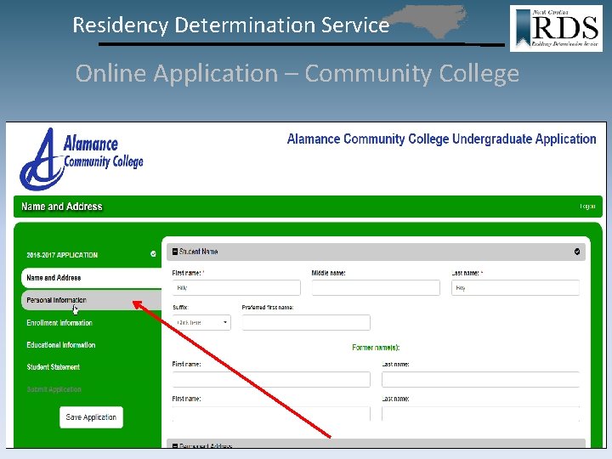Click the Name and Address page header
The width and height of the screenshot is (612, 459).
62,207
